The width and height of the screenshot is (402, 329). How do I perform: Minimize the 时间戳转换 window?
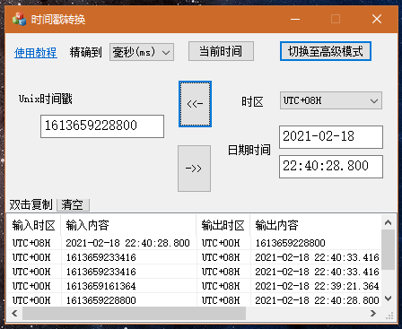[x=295, y=19]
